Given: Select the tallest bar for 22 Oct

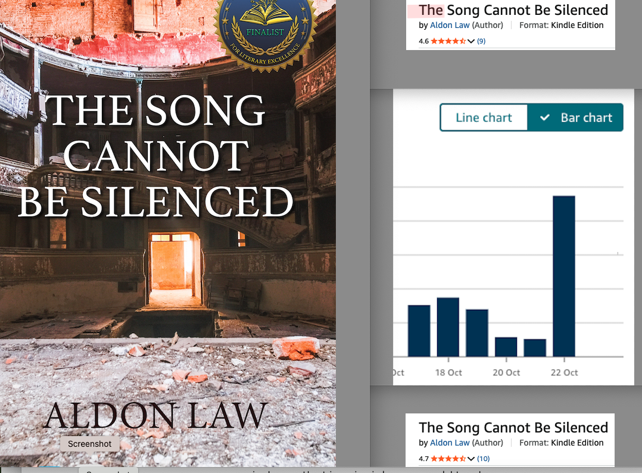Looking at the screenshot, I should pyautogui.click(x=564, y=276).
